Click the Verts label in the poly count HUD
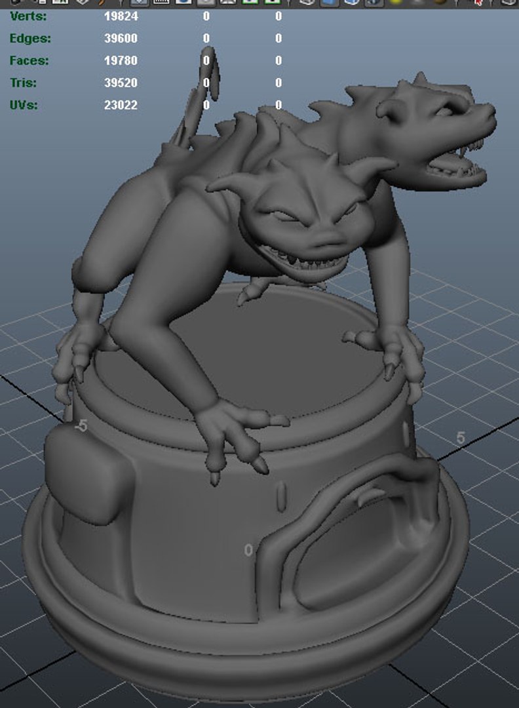Screen dimensions: 519x708 (x=28, y=16)
